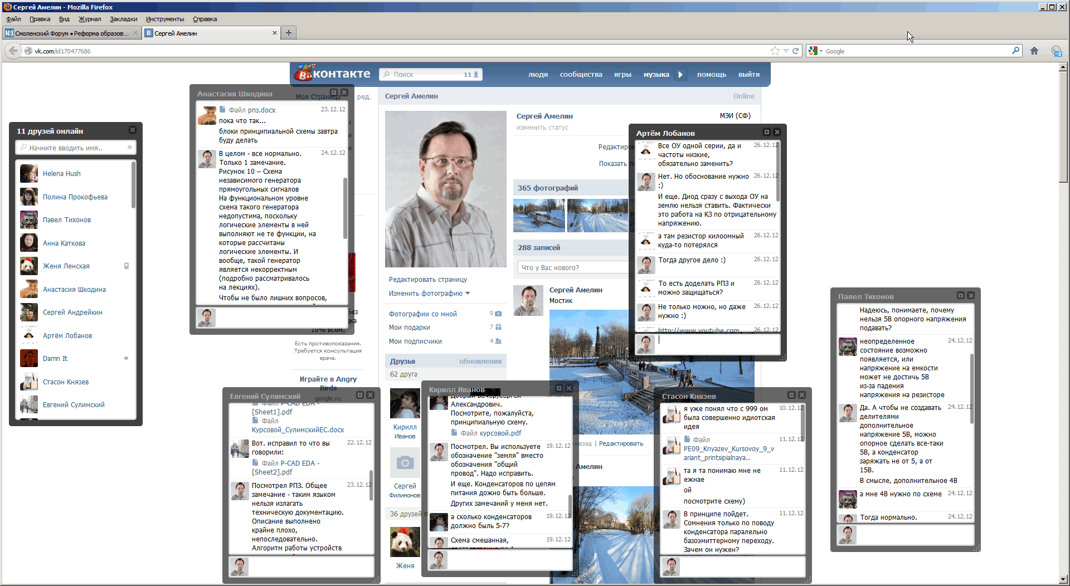The width and height of the screenshot is (1070, 586).
Task: Click the search magnifier in Google box
Action: click(1016, 51)
